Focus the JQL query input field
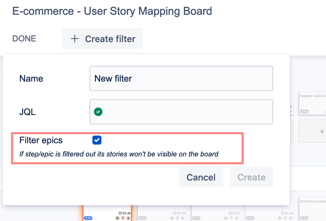This screenshot has height=221, width=326. [186, 112]
